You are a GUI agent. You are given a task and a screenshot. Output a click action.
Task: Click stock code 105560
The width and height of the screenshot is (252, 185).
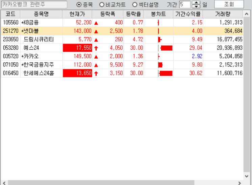10,23
